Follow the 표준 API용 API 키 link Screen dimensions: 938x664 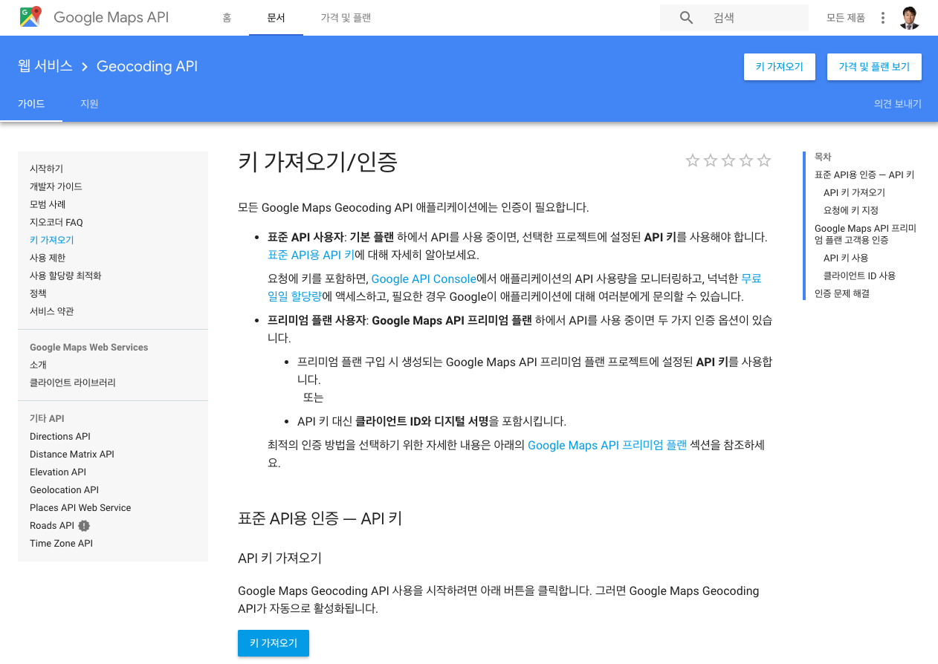click(311, 255)
